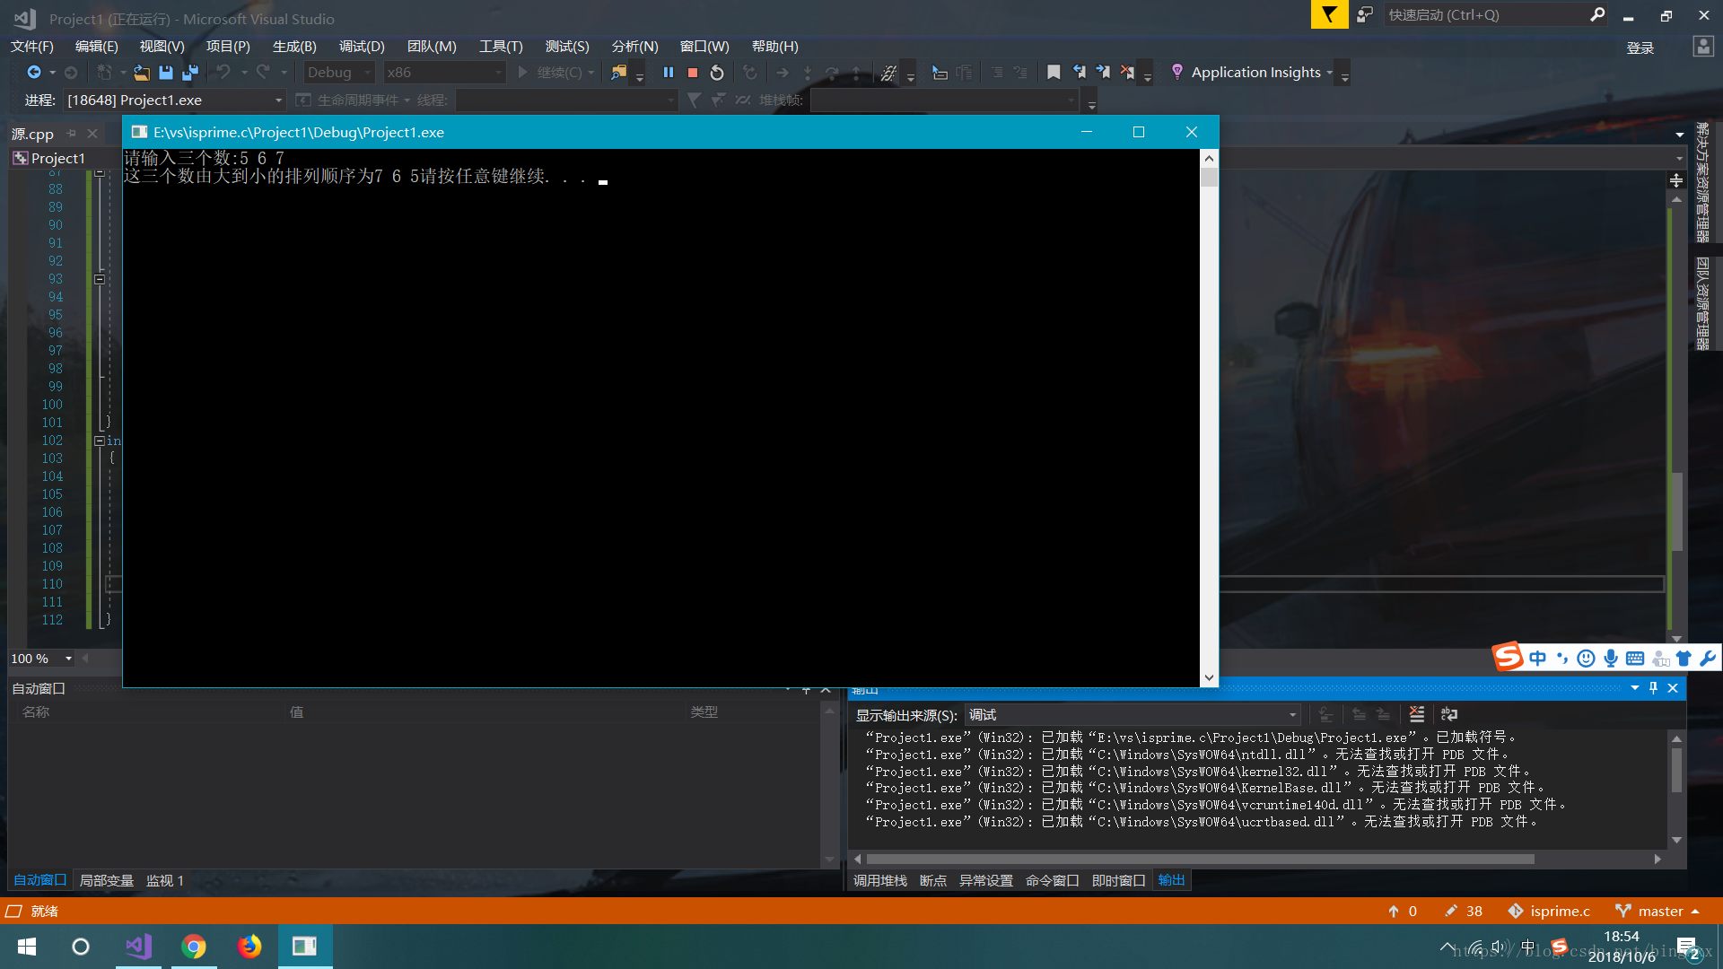Toggle auto-hide pin on the output panel

coord(1653,688)
